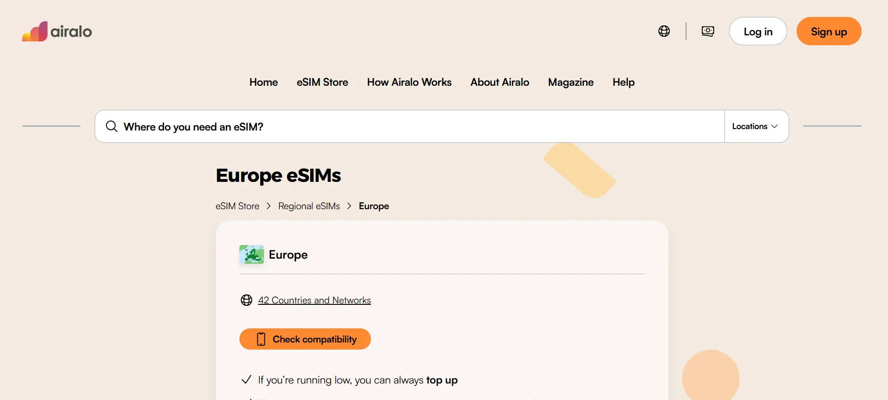Go to the Home menu item
Viewport: 888px width, 400px height.
[x=263, y=82]
